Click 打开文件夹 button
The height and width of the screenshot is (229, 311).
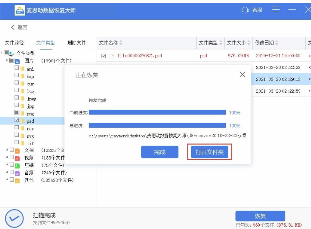click(210, 152)
